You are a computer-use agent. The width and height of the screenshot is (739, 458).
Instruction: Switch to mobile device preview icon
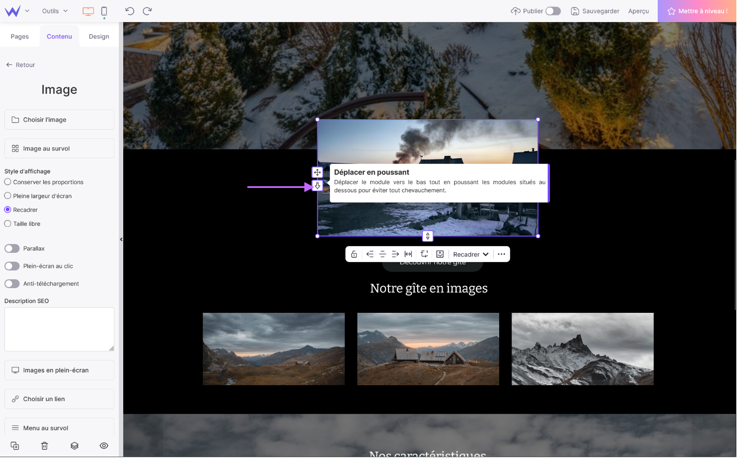point(104,11)
